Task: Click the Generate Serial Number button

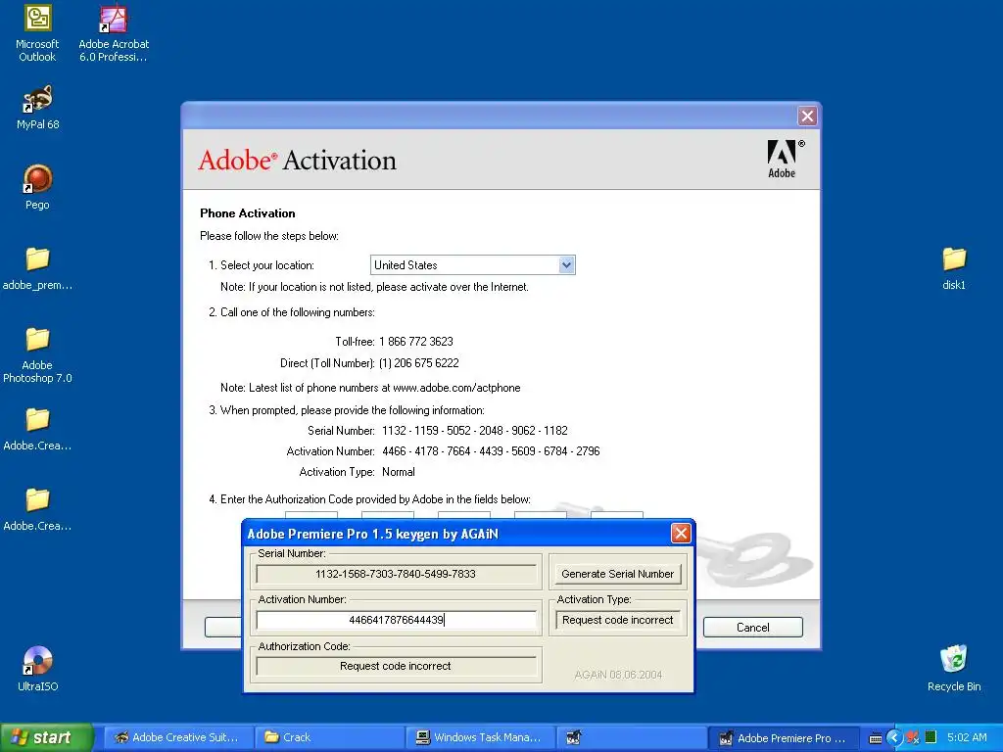Action: pyautogui.click(x=617, y=574)
